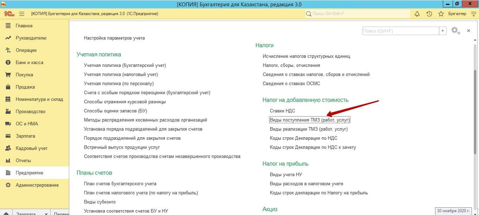Clear the function search field
Image resolution: width=479 pixels, height=215 pixels.
(x=443, y=31)
